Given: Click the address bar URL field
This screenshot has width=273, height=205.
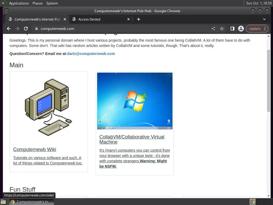Looking at the screenshot, I should 122,29.
